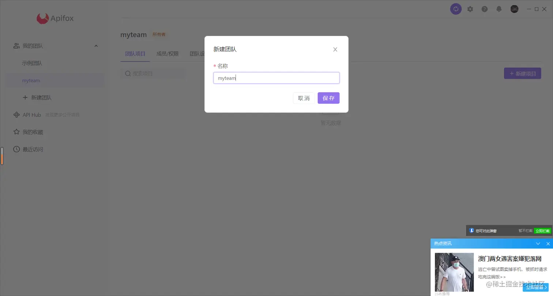Collapse the 我的团队 section chevron
Screen dimensions: 553x296
pyautogui.click(x=96, y=46)
